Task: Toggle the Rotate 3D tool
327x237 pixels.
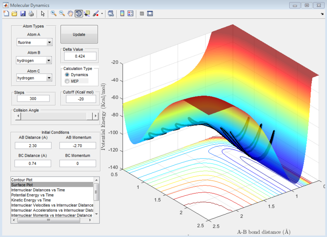Action: point(78,14)
